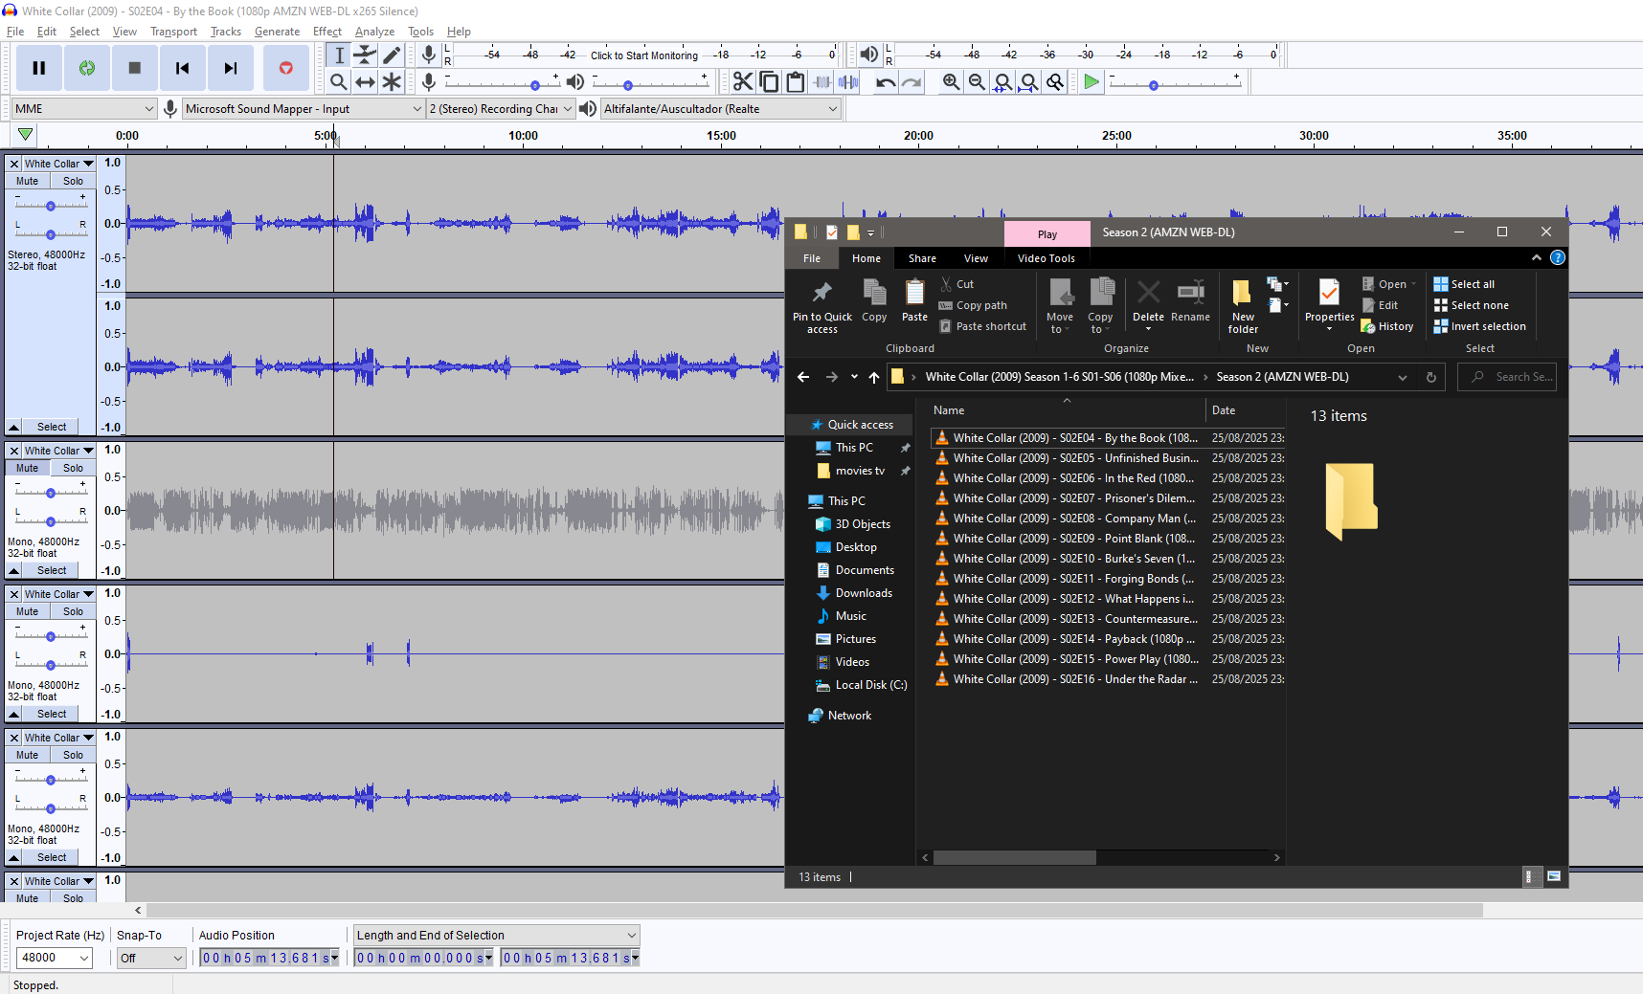The image size is (1643, 994).
Task: Open the Snap-To Off dropdown
Action: point(151,958)
